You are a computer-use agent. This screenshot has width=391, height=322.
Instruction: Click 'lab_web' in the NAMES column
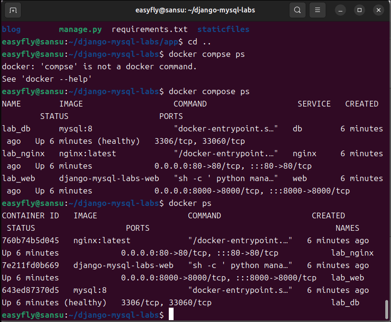(348, 278)
